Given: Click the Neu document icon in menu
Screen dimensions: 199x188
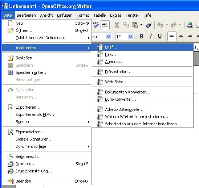Looking at the screenshot, I should (x=11, y=23).
